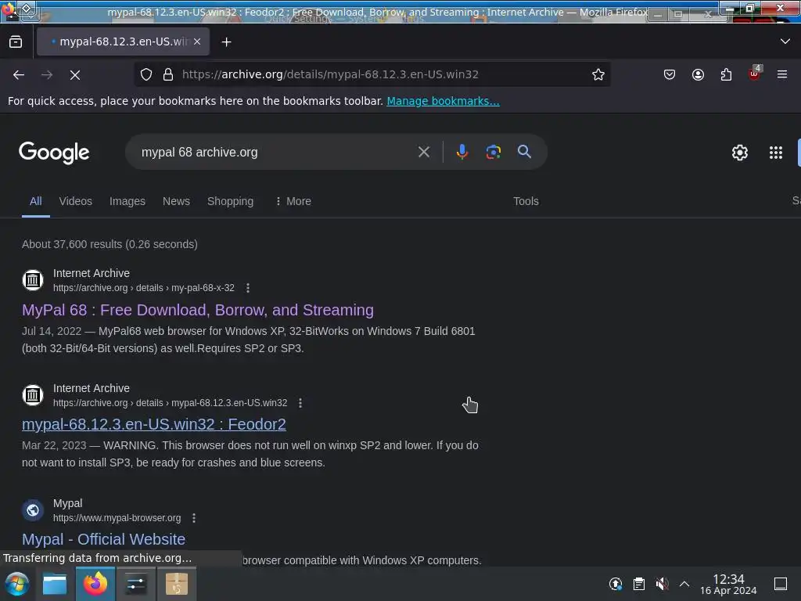801x601 pixels.
Task: Open the Pocket save icon
Action: coord(670,74)
